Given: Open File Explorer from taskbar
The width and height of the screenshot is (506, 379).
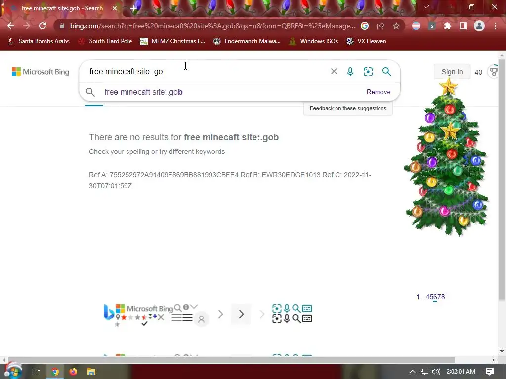Looking at the screenshot, I should (91, 372).
